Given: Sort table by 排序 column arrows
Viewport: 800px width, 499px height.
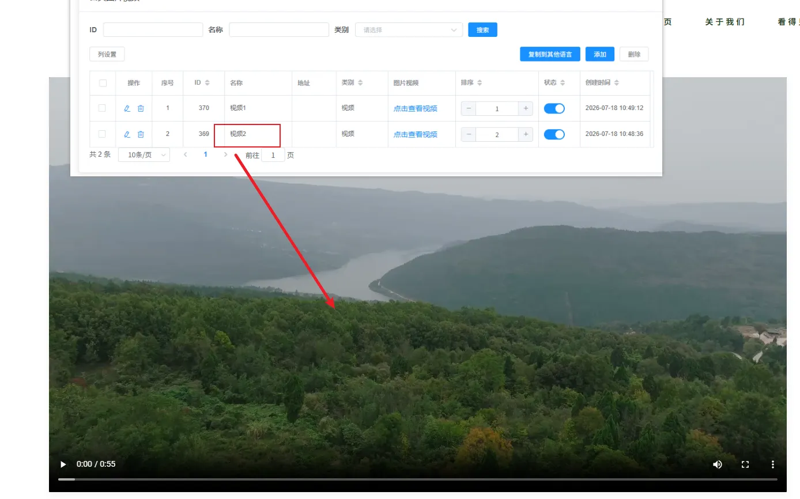Looking at the screenshot, I should pos(480,83).
